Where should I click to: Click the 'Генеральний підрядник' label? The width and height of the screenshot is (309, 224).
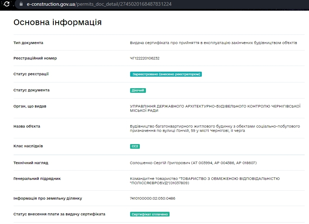tap(37, 179)
